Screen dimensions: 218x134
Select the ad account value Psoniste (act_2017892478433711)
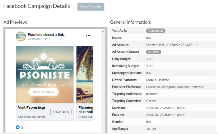171,45
